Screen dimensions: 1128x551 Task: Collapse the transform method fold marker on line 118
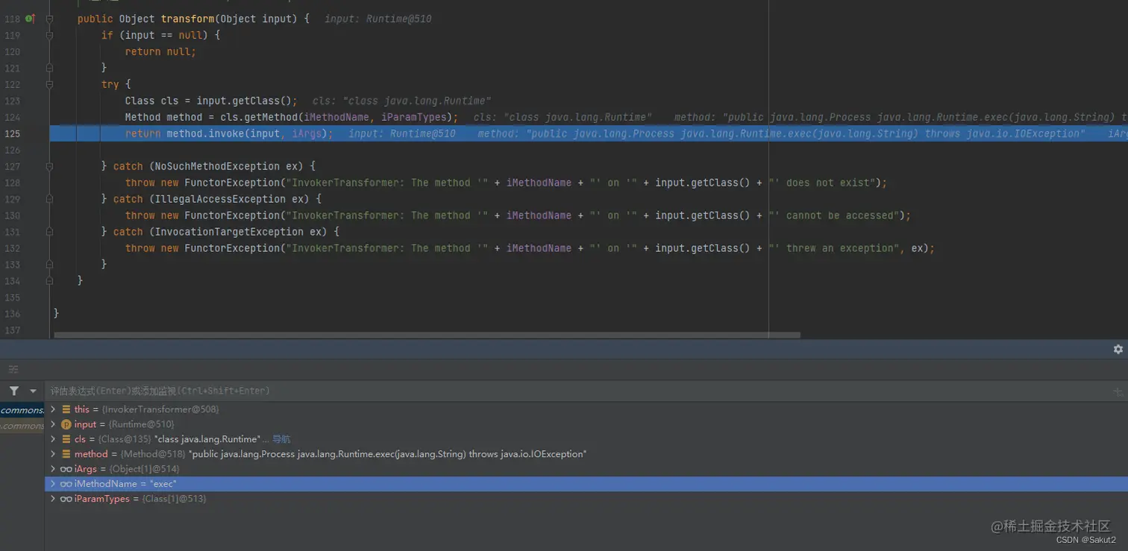(x=49, y=19)
